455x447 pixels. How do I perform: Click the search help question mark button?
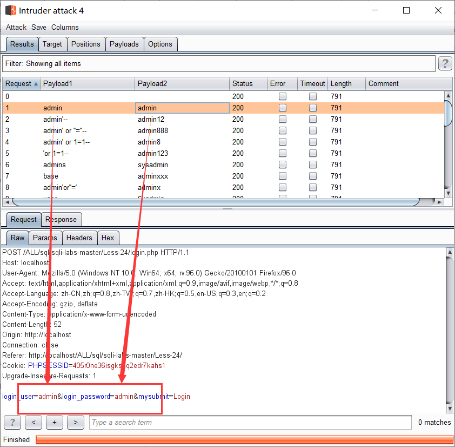[x=12, y=422]
